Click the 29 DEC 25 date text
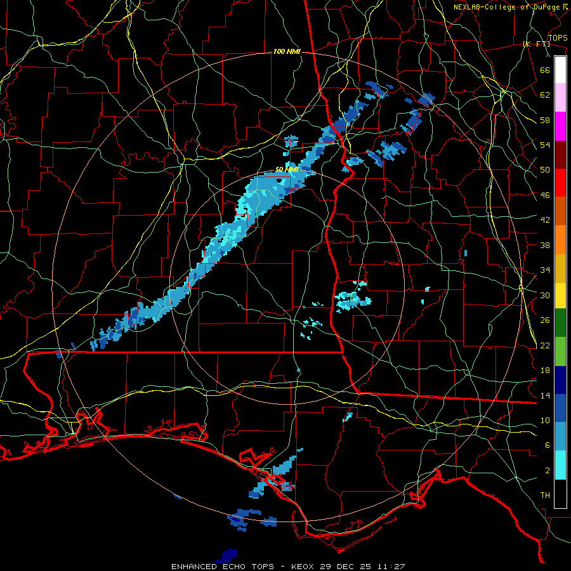The width and height of the screenshot is (571, 571). tap(348, 567)
